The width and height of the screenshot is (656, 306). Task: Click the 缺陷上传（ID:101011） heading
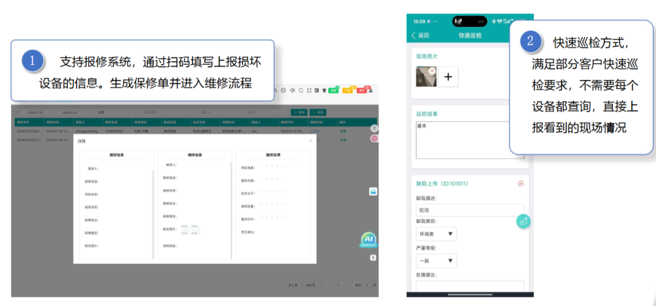coord(442,183)
